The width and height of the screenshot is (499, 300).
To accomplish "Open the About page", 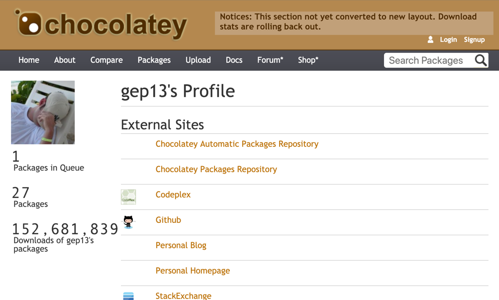I will pos(65,60).
